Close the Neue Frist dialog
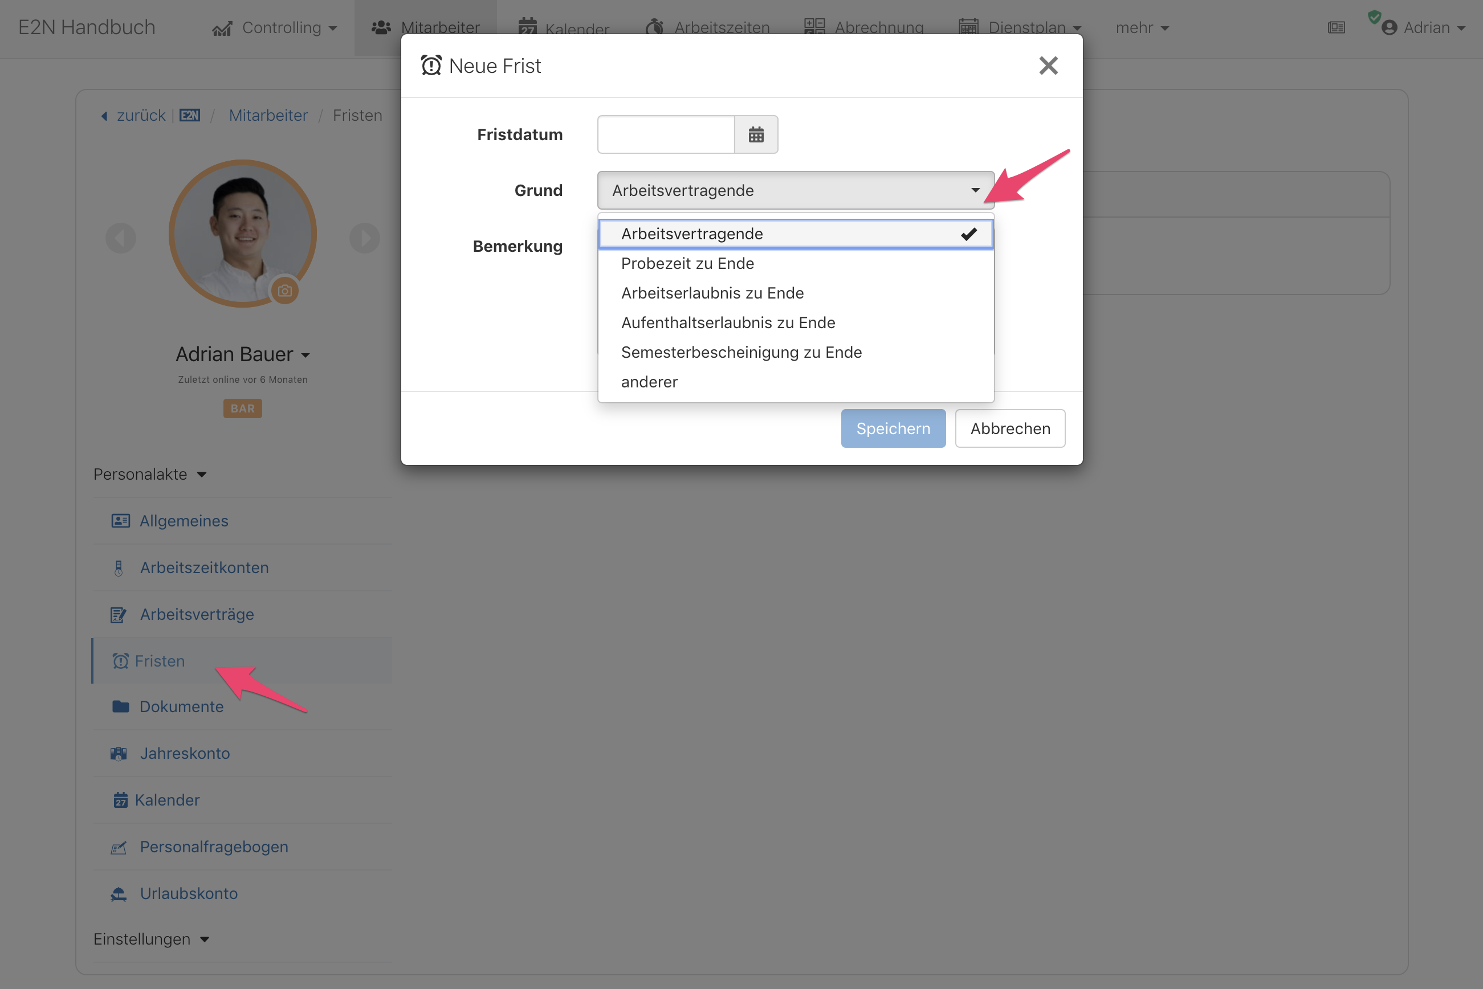The height and width of the screenshot is (989, 1483). 1048,66
